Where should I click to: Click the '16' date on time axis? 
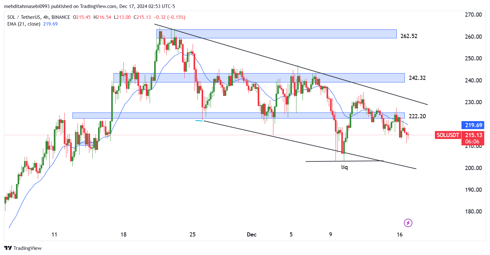(400, 235)
